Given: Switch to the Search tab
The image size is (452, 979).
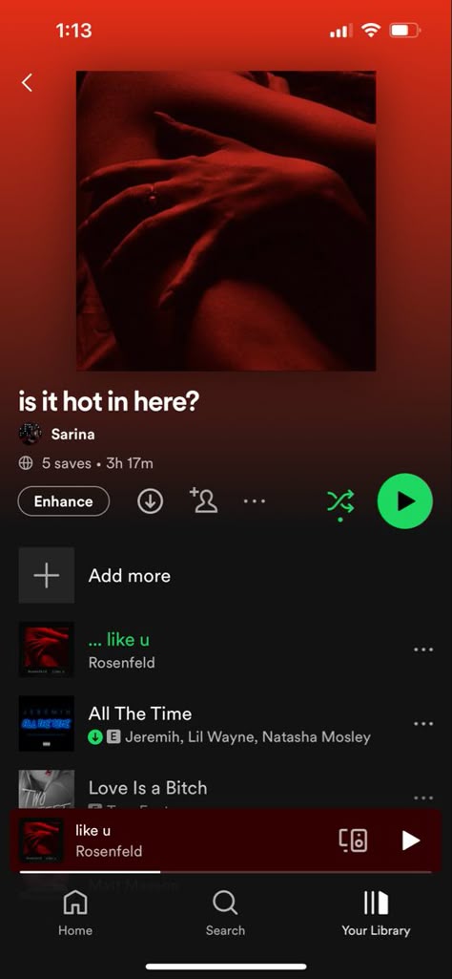Looking at the screenshot, I should click(x=225, y=913).
